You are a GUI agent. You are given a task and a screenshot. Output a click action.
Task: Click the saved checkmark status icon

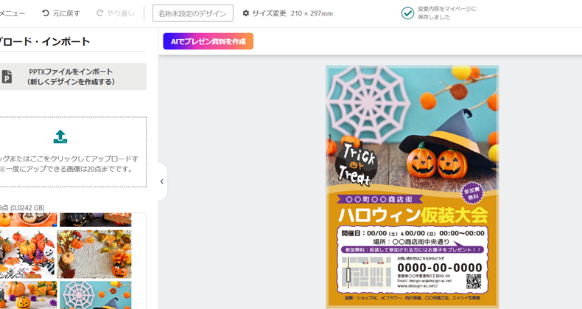tap(407, 13)
